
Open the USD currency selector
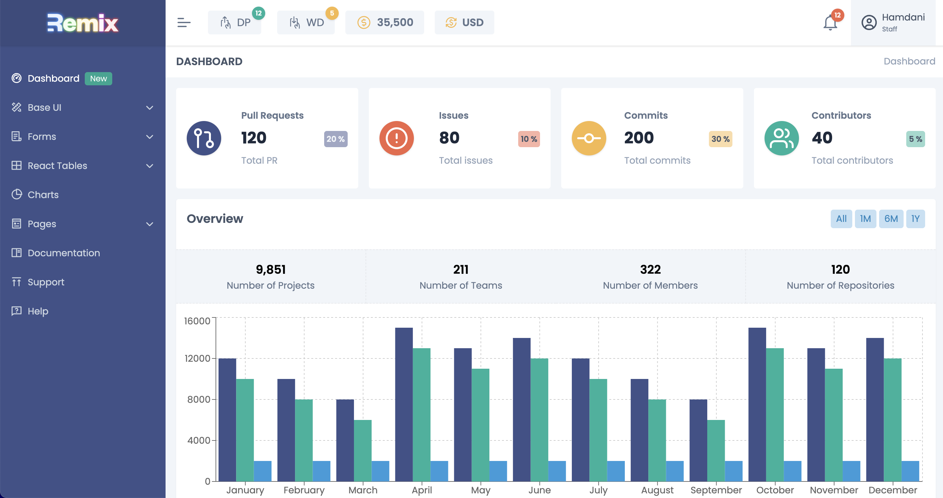464,23
